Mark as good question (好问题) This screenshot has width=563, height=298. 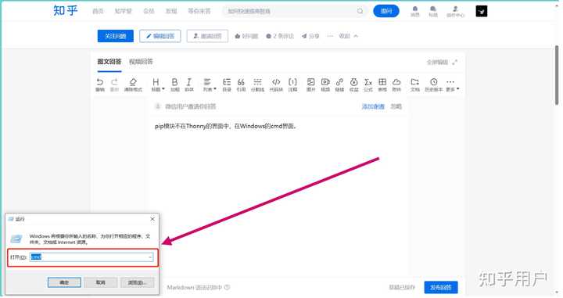246,36
